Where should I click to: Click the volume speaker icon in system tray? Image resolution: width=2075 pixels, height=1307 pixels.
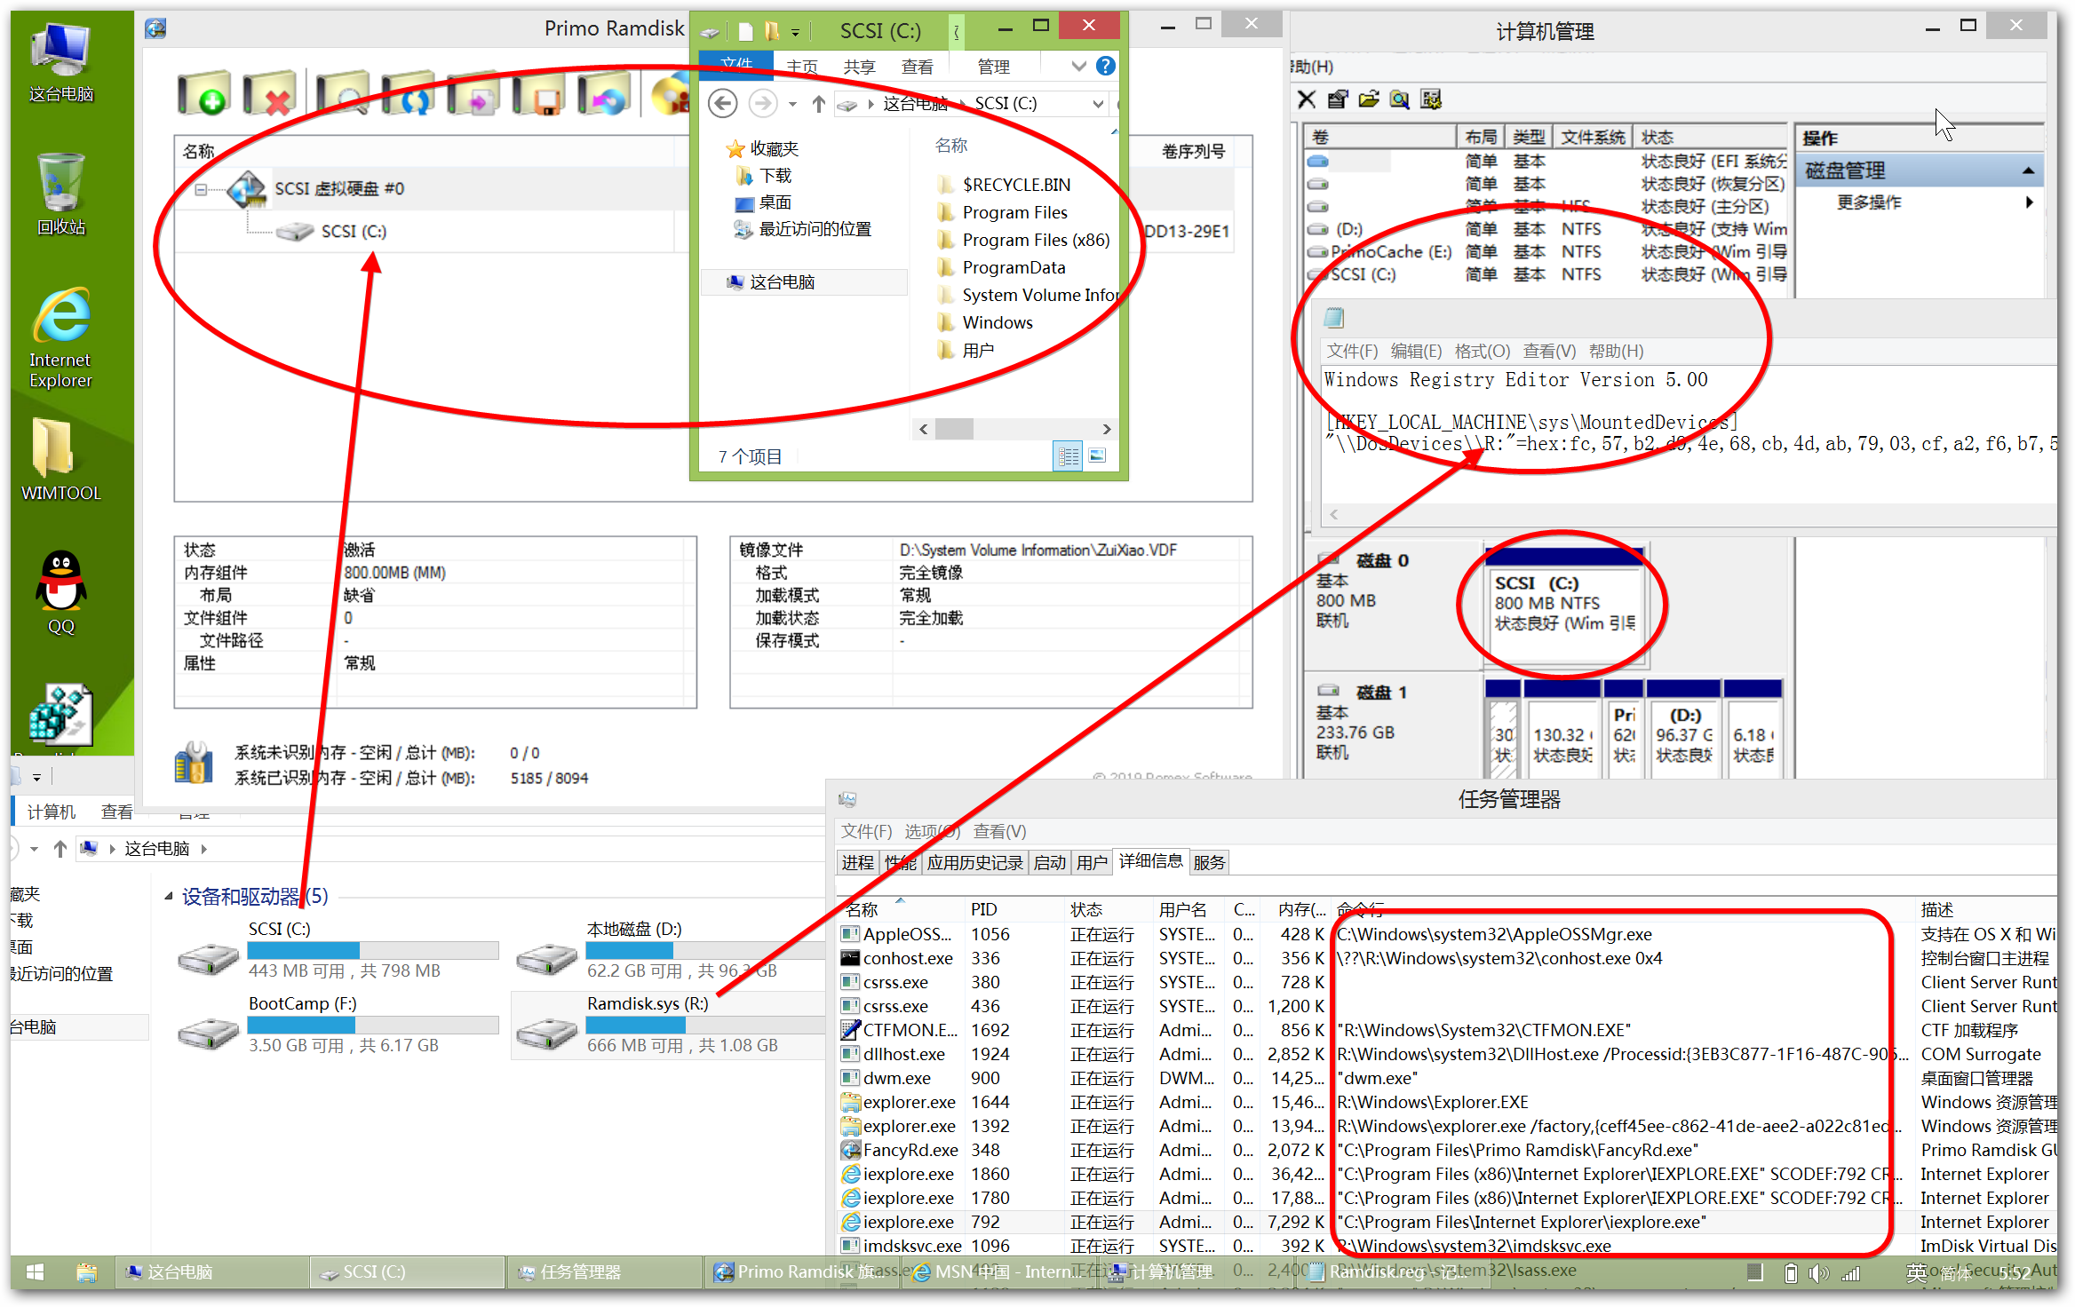[x=1819, y=1272]
